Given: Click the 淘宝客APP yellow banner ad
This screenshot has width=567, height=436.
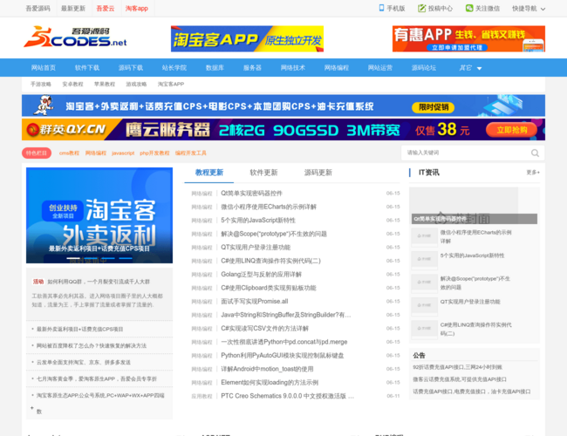Looking at the screenshot, I should click(x=247, y=38).
